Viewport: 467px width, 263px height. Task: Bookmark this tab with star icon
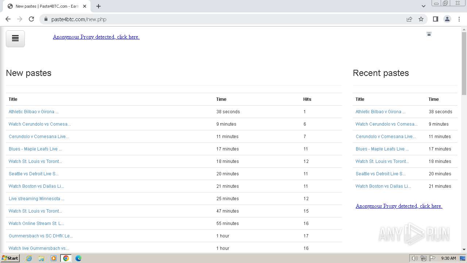coord(421,19)
